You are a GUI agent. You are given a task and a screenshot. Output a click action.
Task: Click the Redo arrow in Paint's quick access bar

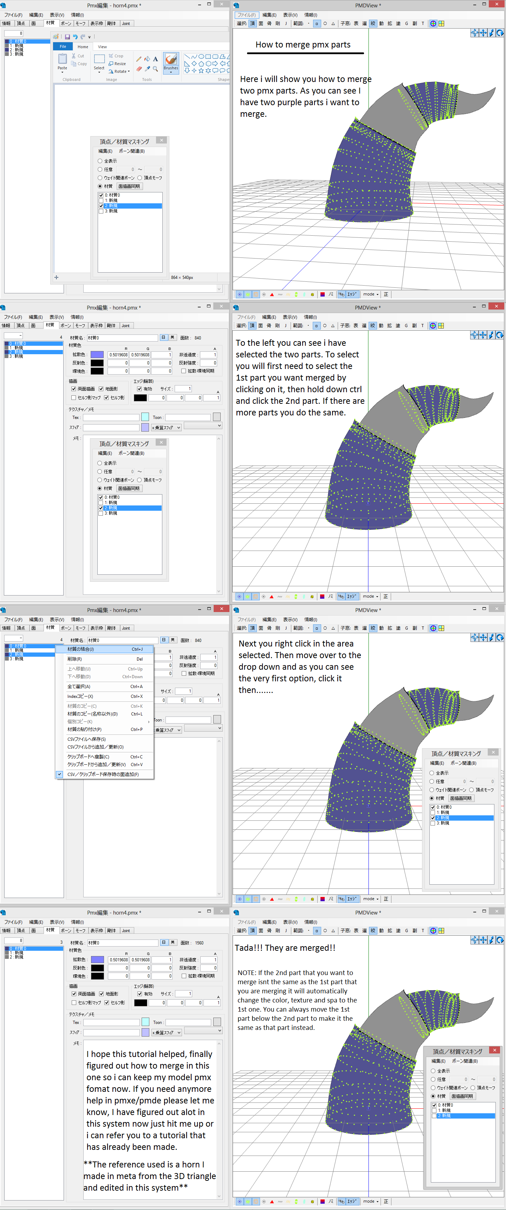(83, 37)
